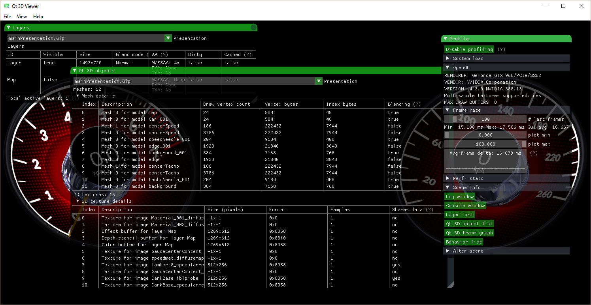This screenshot has width=591, height=305.
Task: Click the help marker beside Avg frame delta
Action: [534, 153]
